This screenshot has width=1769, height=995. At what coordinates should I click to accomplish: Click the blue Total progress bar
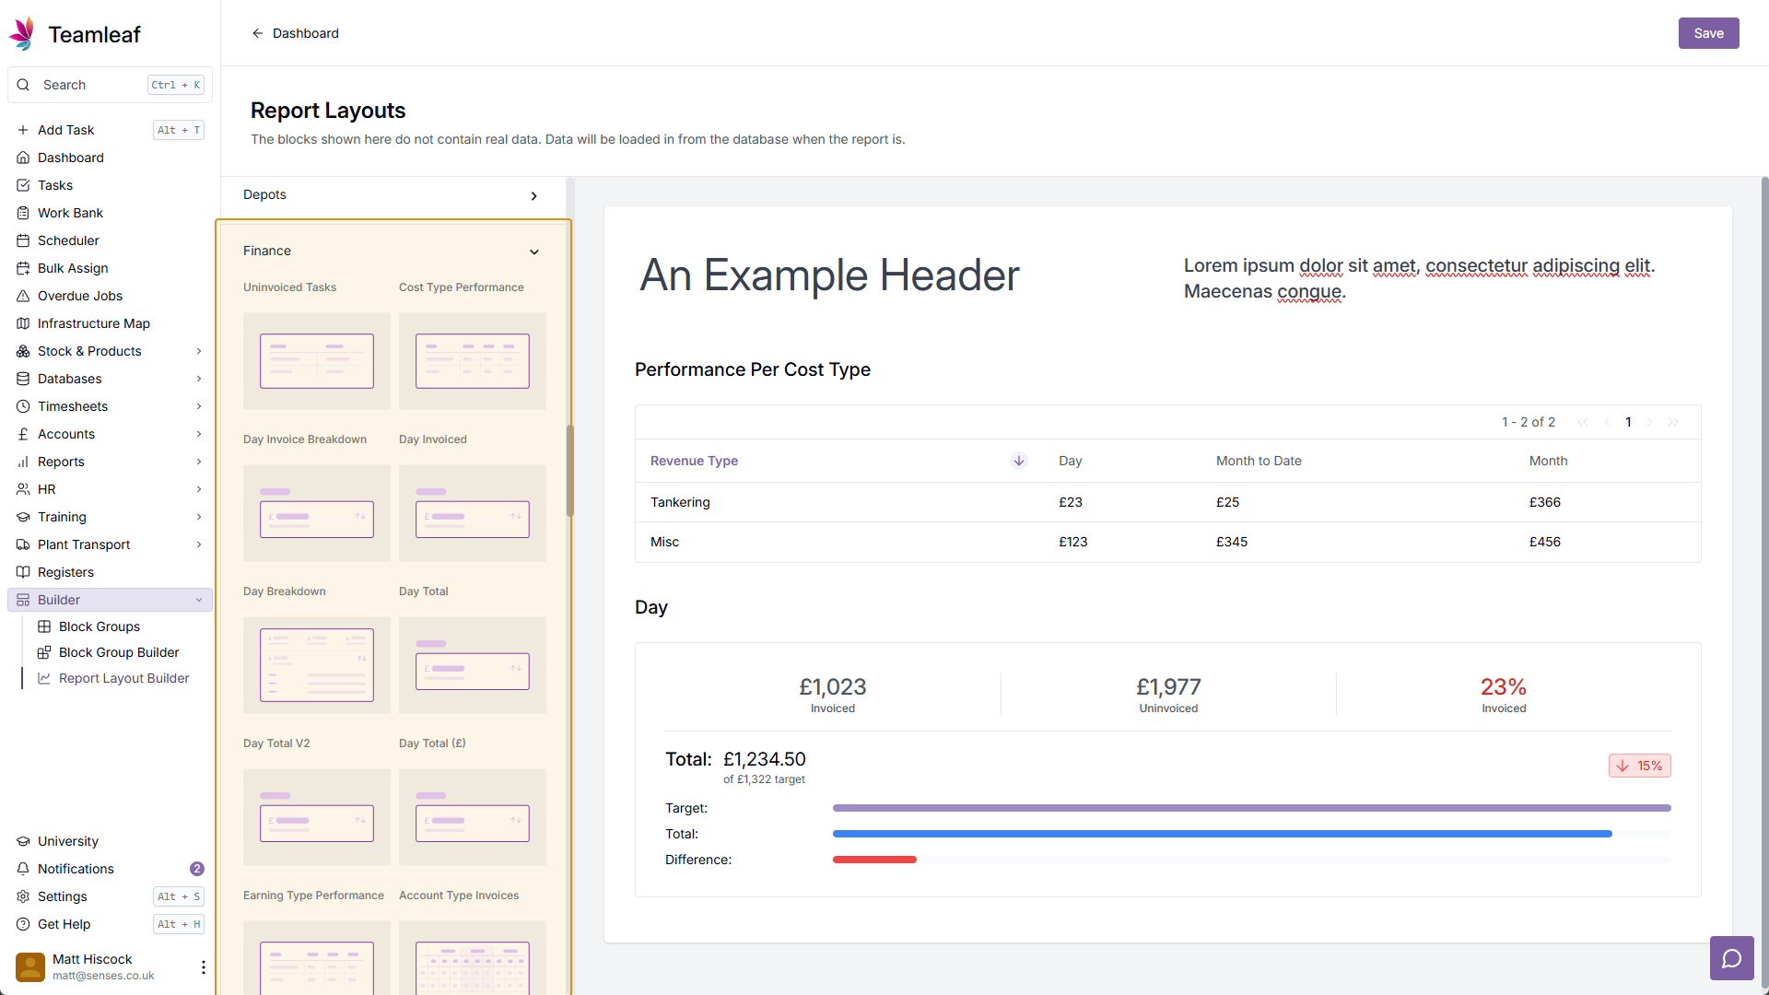point(1222,834)
